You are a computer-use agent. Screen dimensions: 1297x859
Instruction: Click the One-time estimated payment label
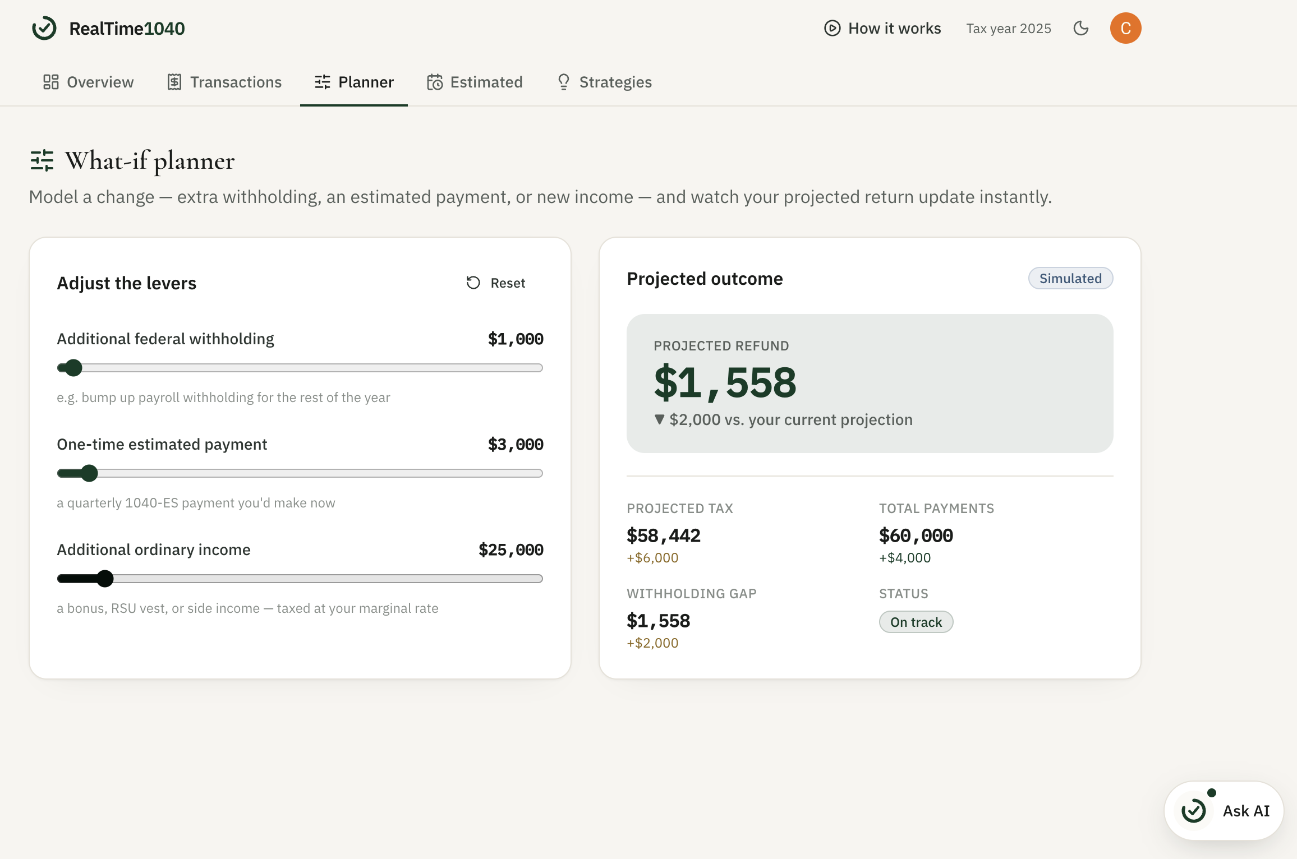[x=162, y=444]
